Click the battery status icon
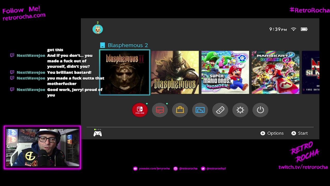The image size is (330, 186). tap(304, 29)
